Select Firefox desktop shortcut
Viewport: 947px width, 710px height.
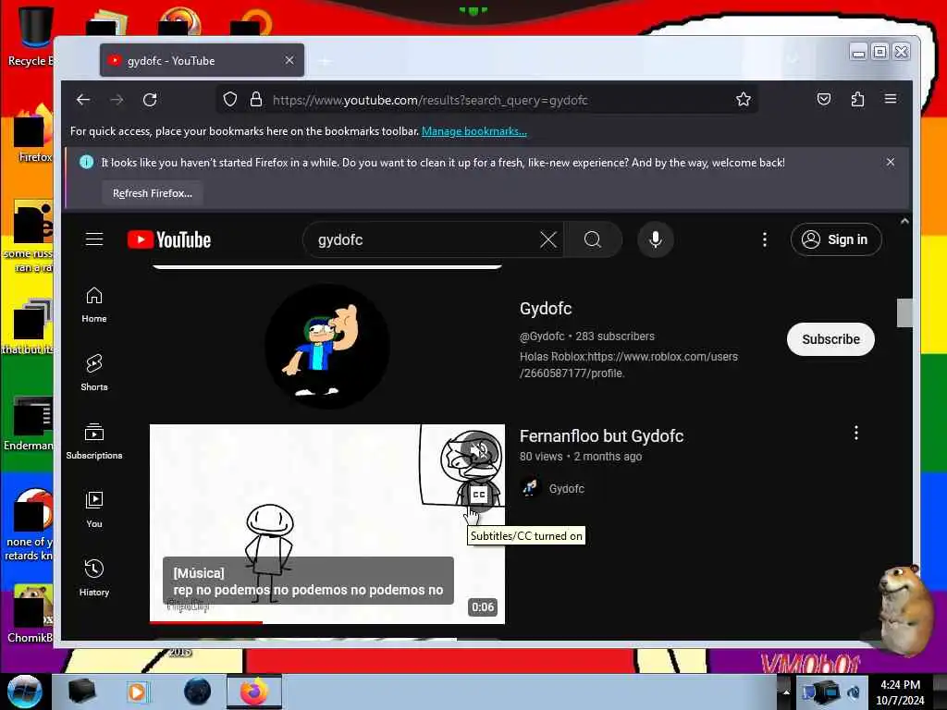click(31, 136)
